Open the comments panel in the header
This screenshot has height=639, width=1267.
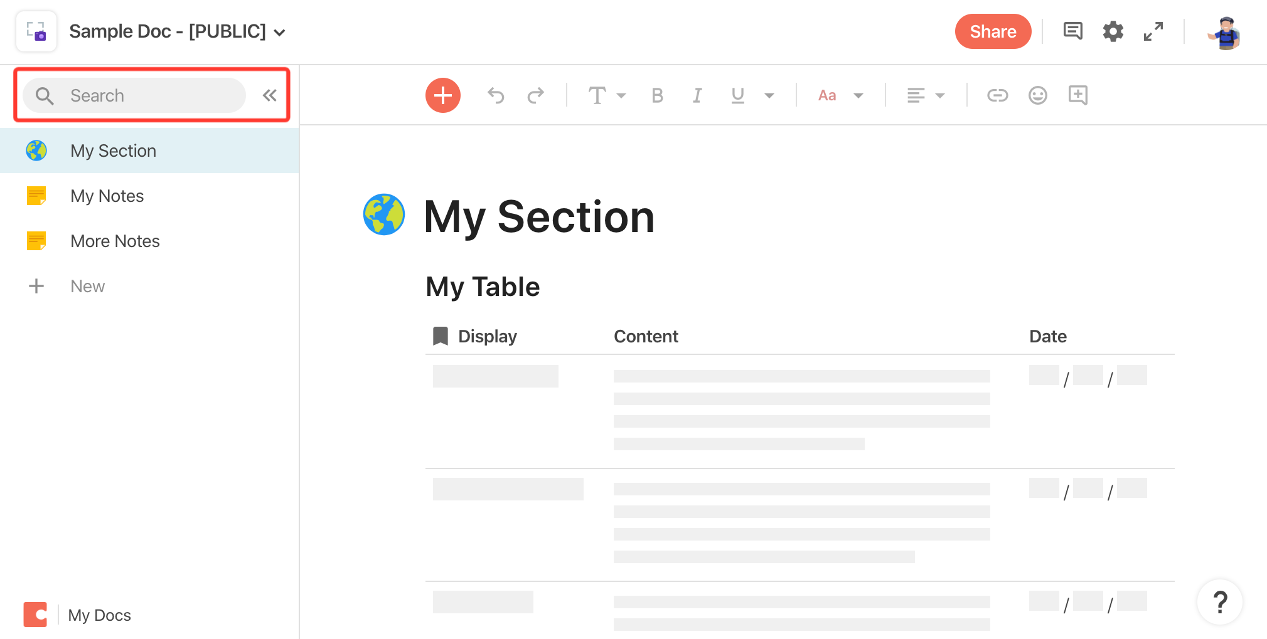pyautogui.click(x=1073, y=31)
